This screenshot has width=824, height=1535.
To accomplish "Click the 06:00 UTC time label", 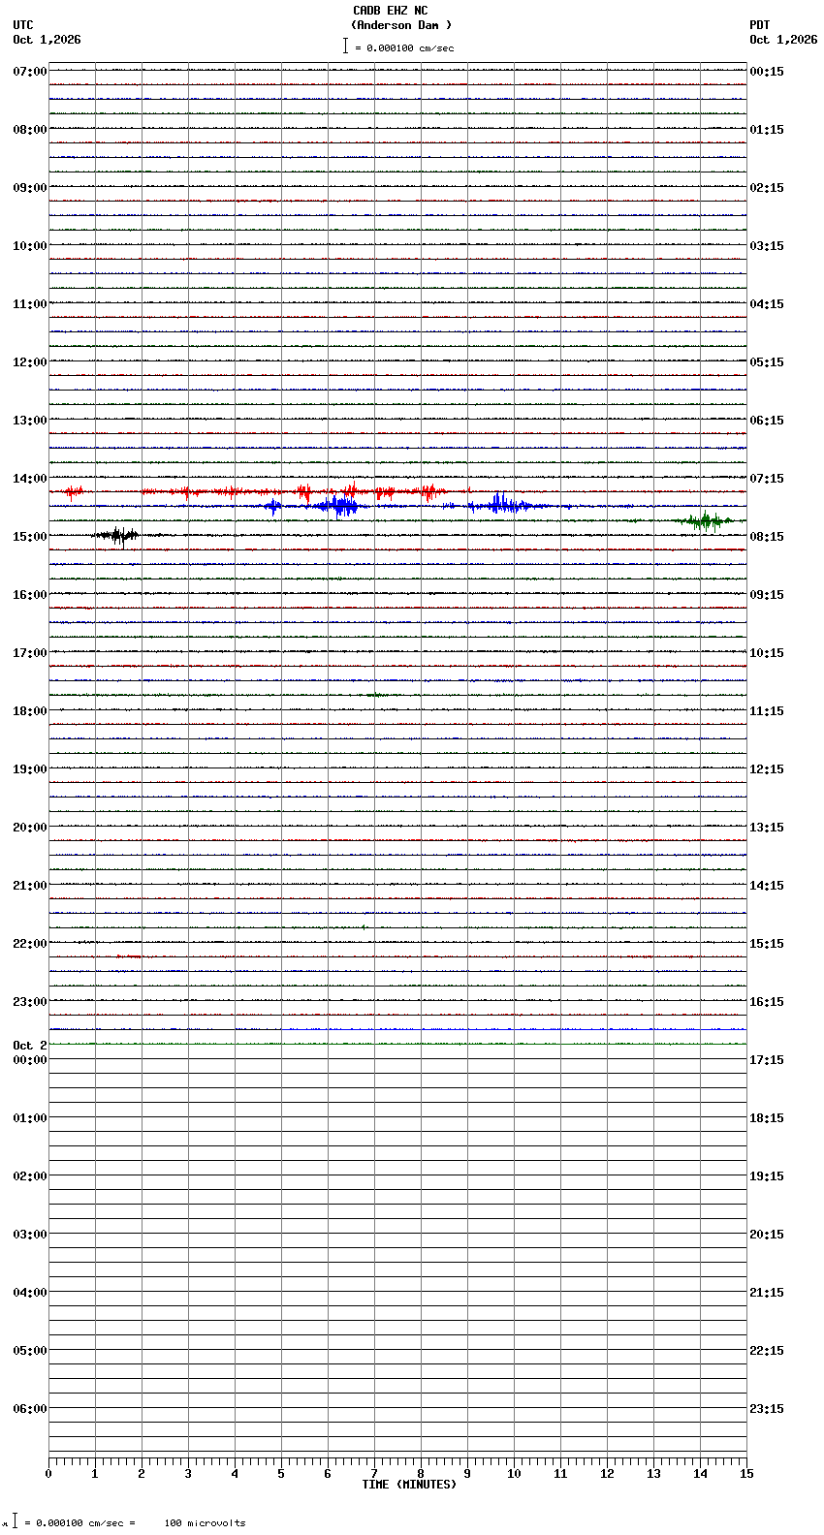I will point(30,1409).
